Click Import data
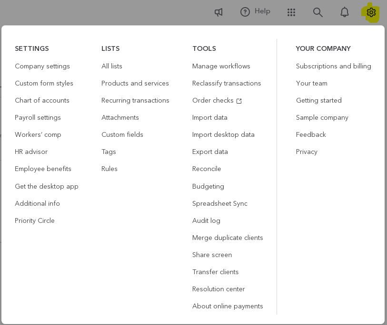 tap(210, 118)
